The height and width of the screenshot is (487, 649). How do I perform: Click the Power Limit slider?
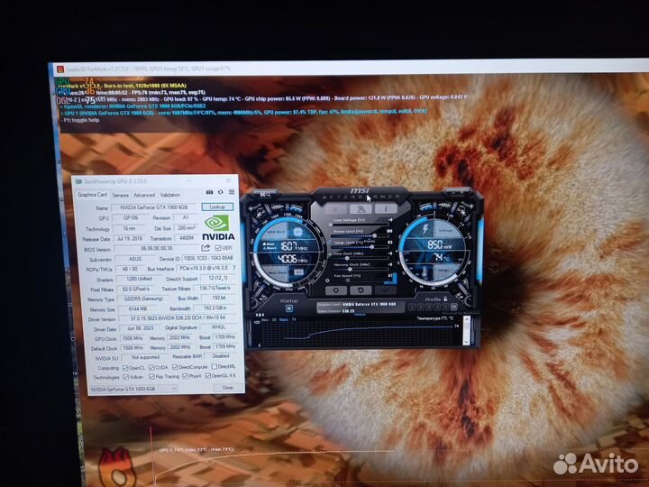click(361, 235)
